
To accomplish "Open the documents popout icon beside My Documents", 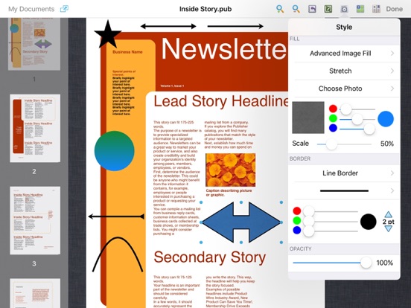I will click(x=64, y=9).
